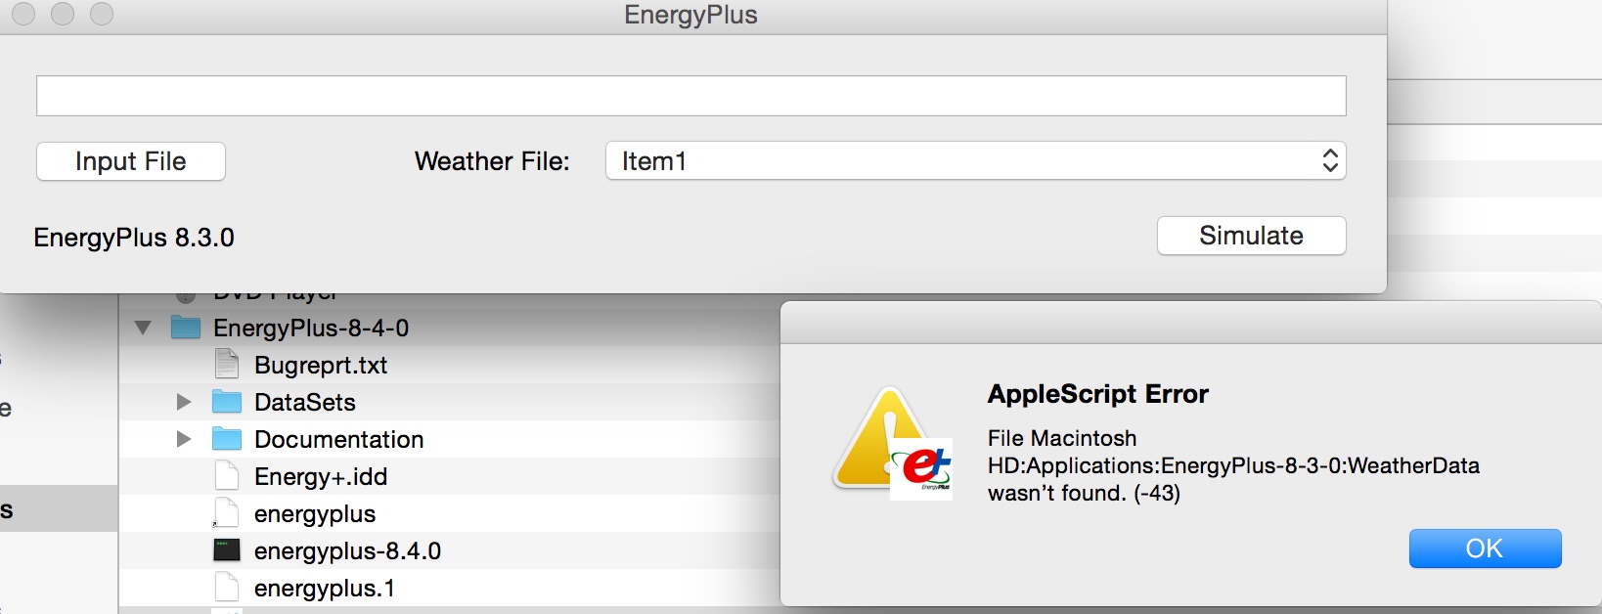Click the energyplus.1 file name
Image resolution: width=1602 pixels, height=614 pixels.
[325, 589]
